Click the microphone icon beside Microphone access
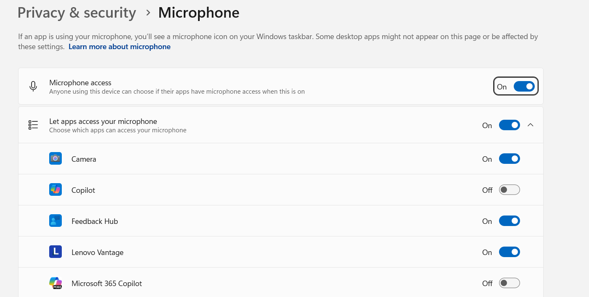This screenshot has height=297, width=589. tap(33, 87)
